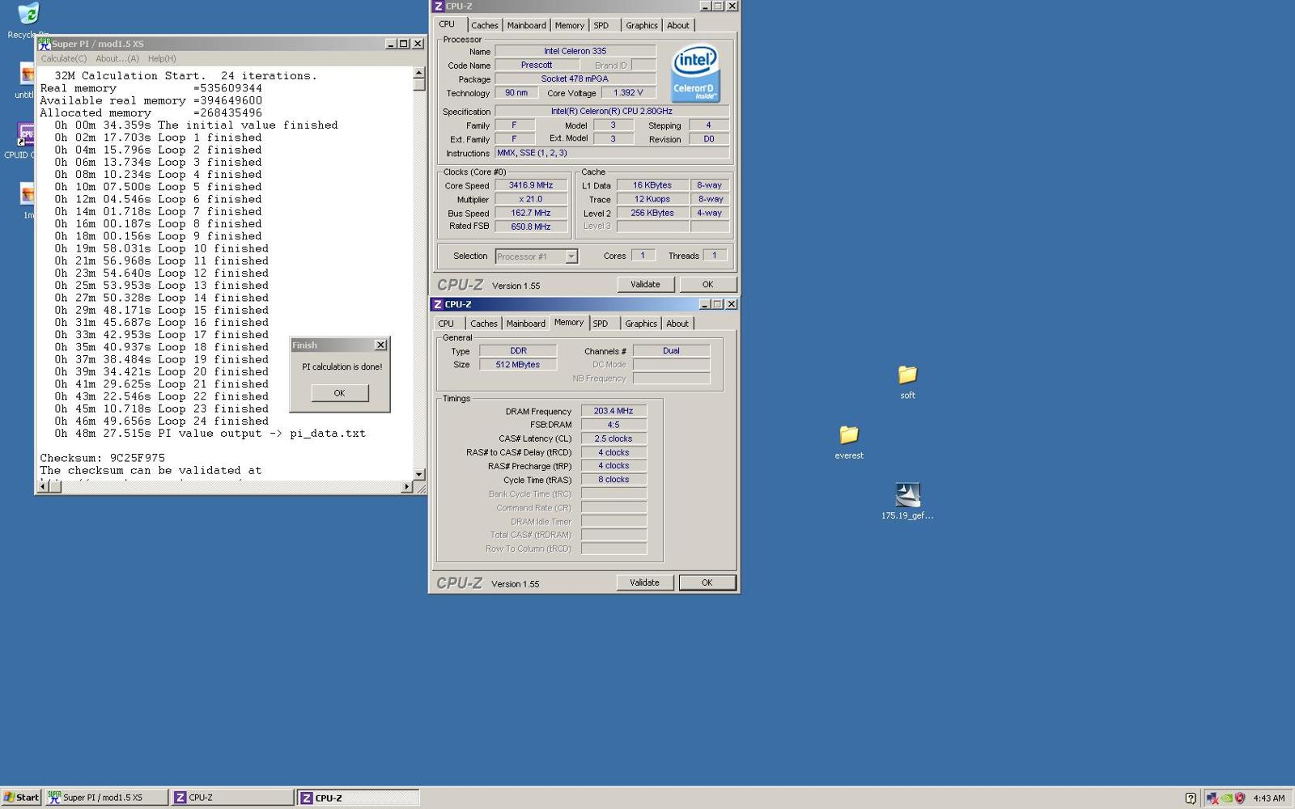Open About tab in upper CPU-Z
This screenshot has height=809, width=1295.
tap(678, 26)
